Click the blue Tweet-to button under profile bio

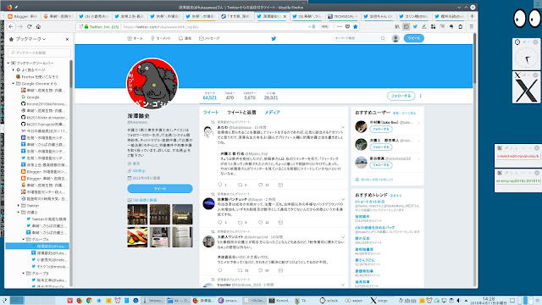pos(160,188)
